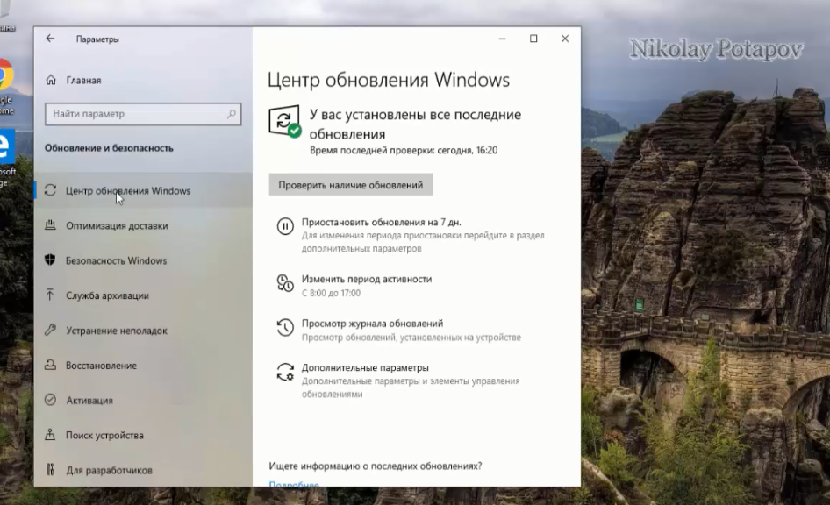Image resolution: width=830 pixels, height=505 pixels.
Task: Click the text Время последней проверки: сегодня, 16:20
Action: (404, 150)
